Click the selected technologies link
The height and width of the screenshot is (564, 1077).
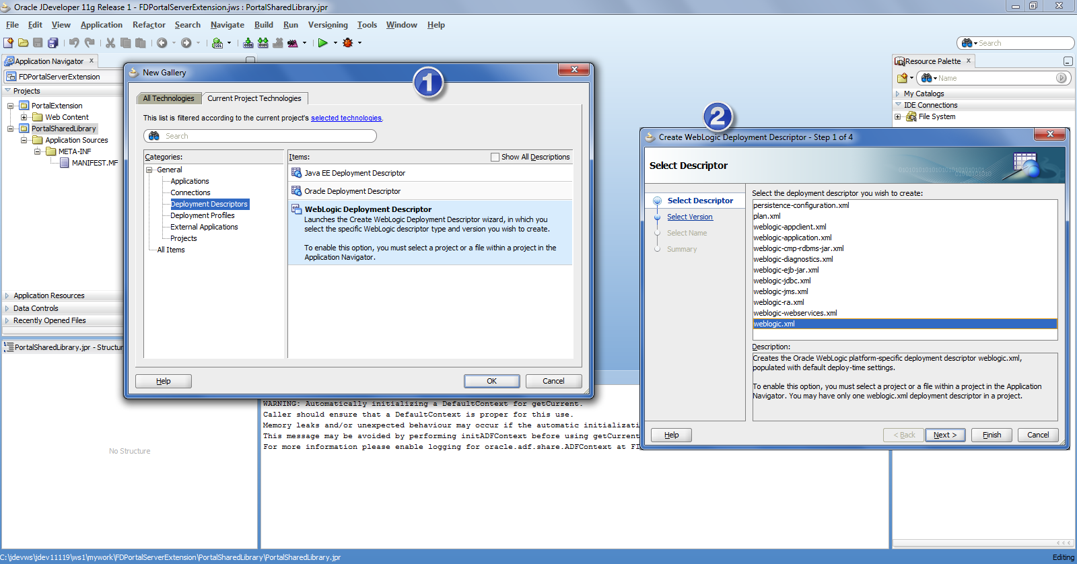(346, 118)
